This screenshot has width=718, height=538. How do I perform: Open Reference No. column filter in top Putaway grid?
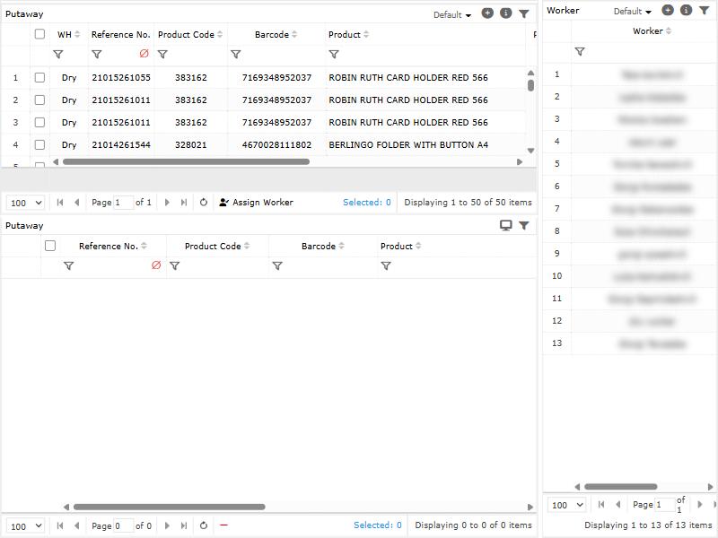tap(97, 55)
